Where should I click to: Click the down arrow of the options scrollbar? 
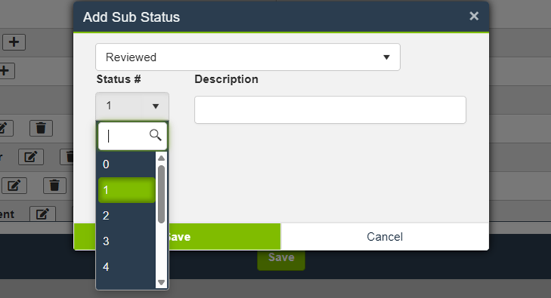[x=162, y=282]
